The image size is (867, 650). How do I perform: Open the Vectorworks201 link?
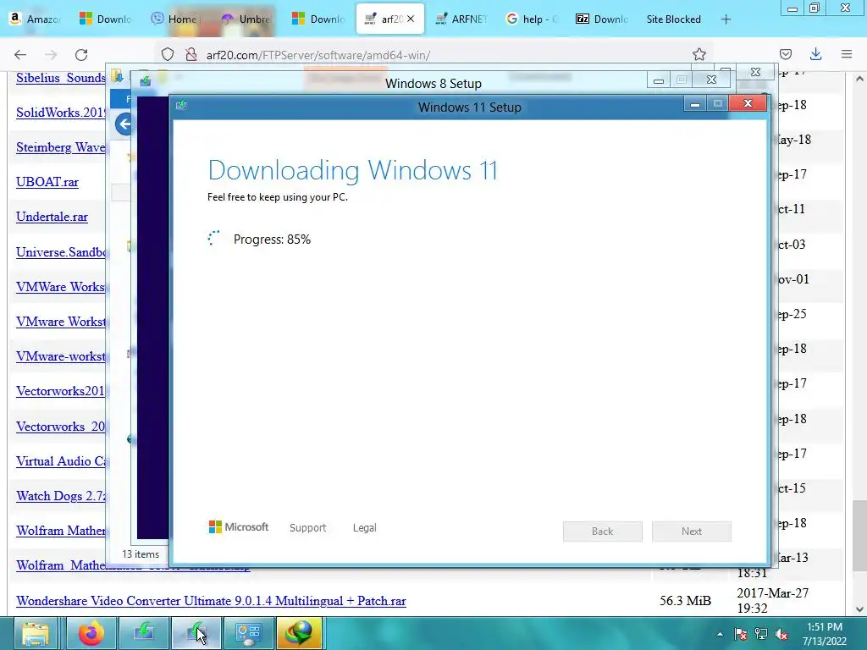[60, 391]
